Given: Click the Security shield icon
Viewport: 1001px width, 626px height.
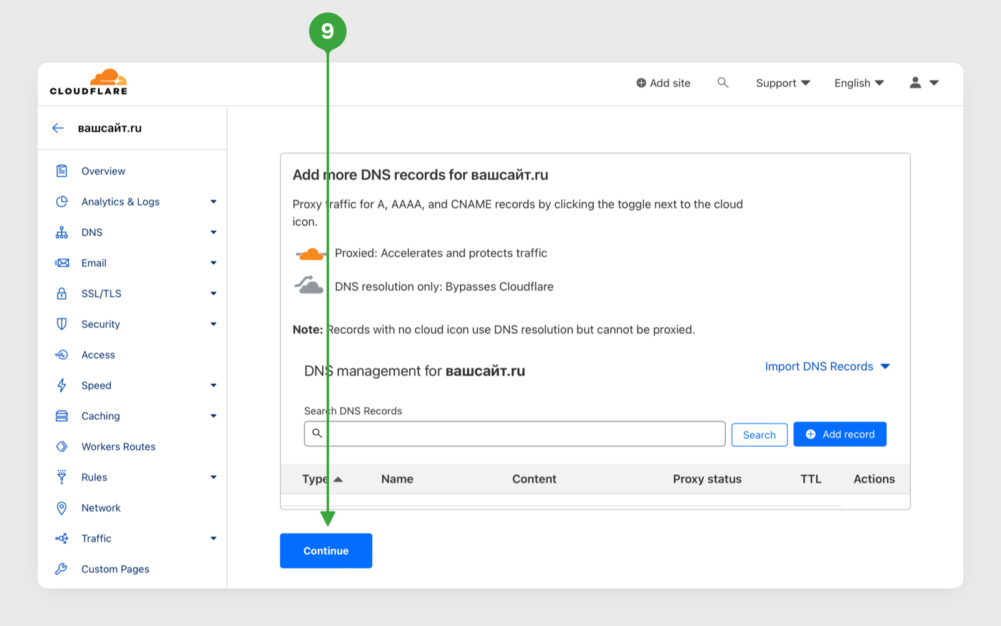Looking at the screenshot, I should (x=61, y=324).
